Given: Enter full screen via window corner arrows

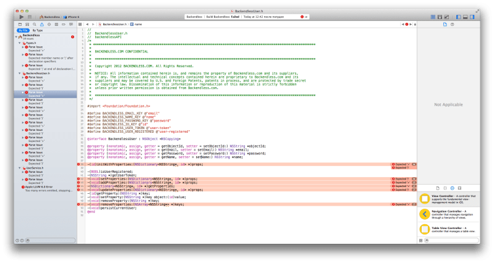Looking at the screenshot, I should (477, 11).
